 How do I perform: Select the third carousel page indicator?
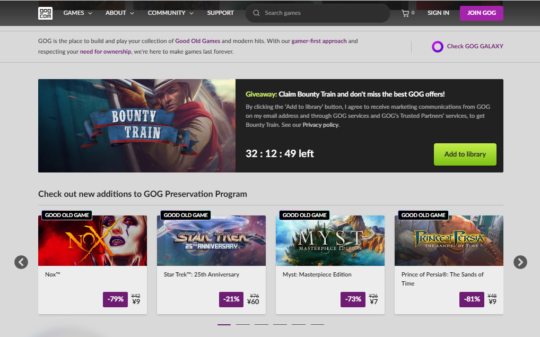(x=262, y=324)
